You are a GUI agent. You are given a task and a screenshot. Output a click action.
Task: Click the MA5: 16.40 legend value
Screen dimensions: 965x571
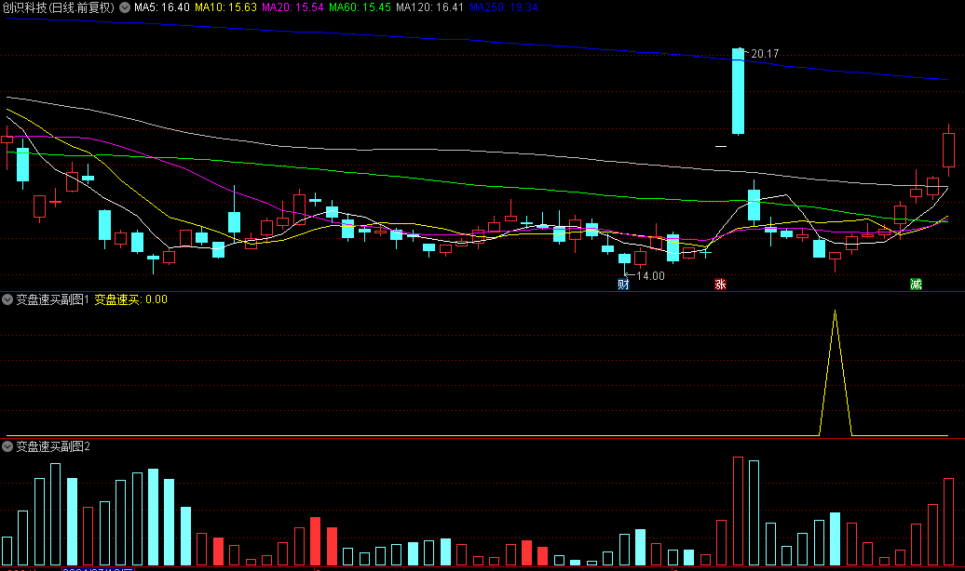pos(162,7)
